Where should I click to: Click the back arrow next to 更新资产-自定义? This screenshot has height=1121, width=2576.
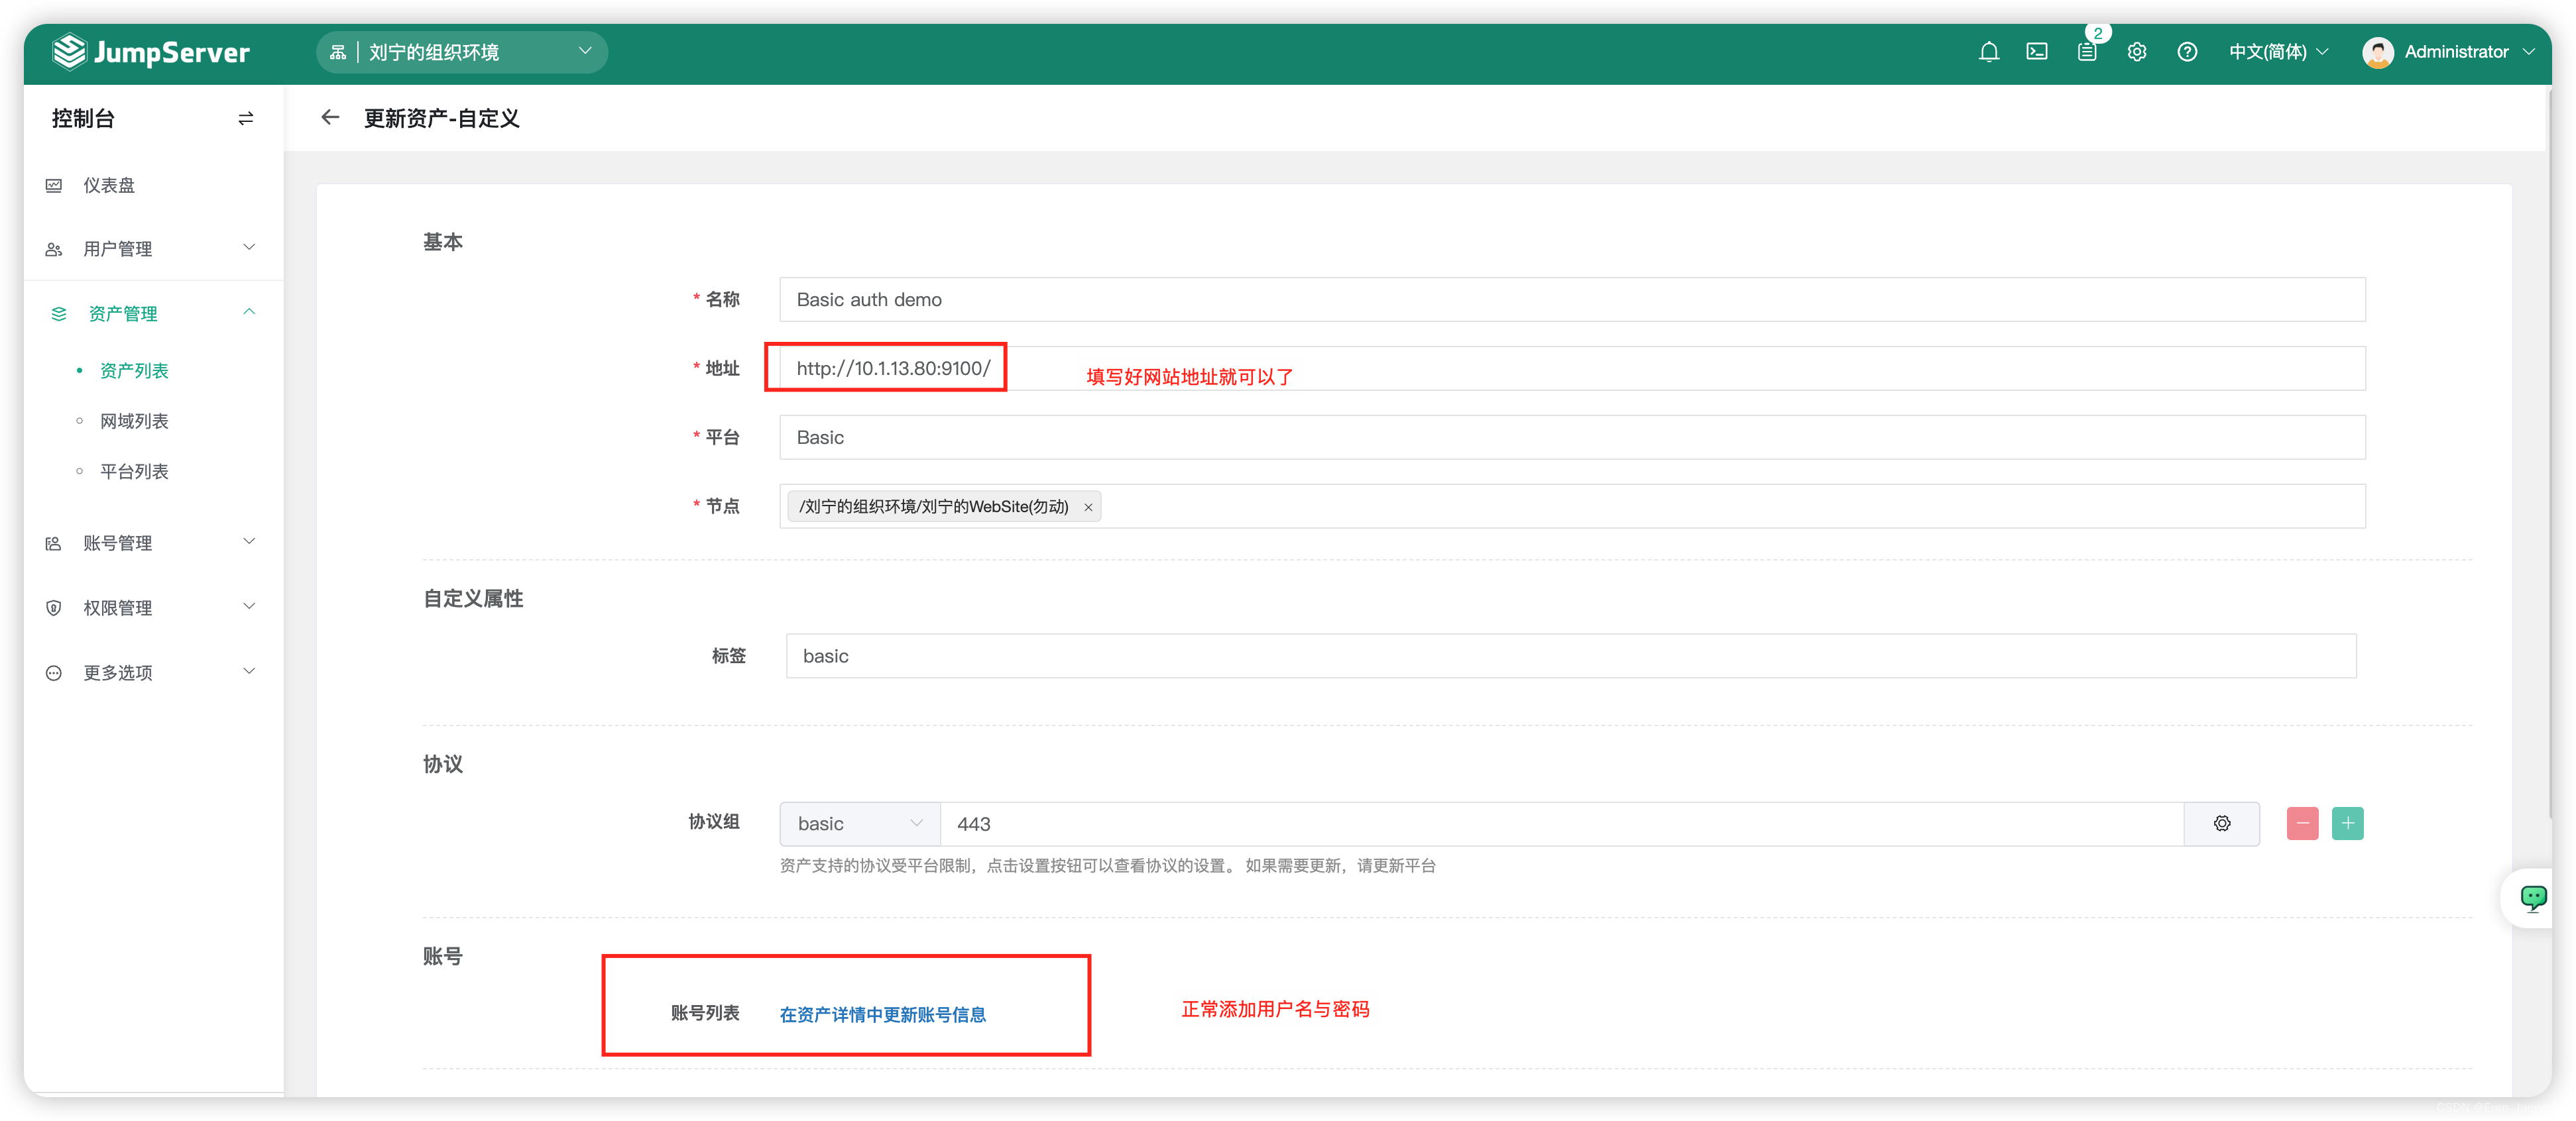coord(330,118)
